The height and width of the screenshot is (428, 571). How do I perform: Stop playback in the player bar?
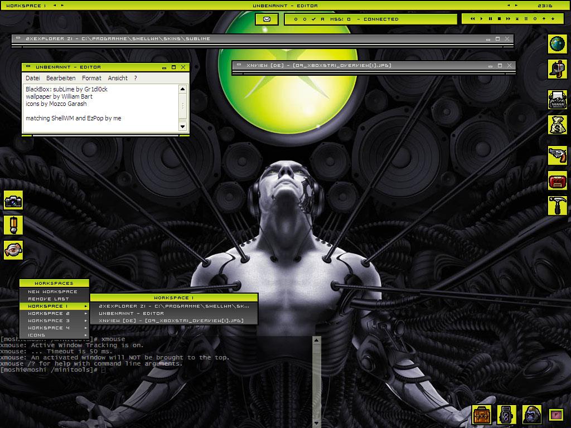click(x=499, y=19)
